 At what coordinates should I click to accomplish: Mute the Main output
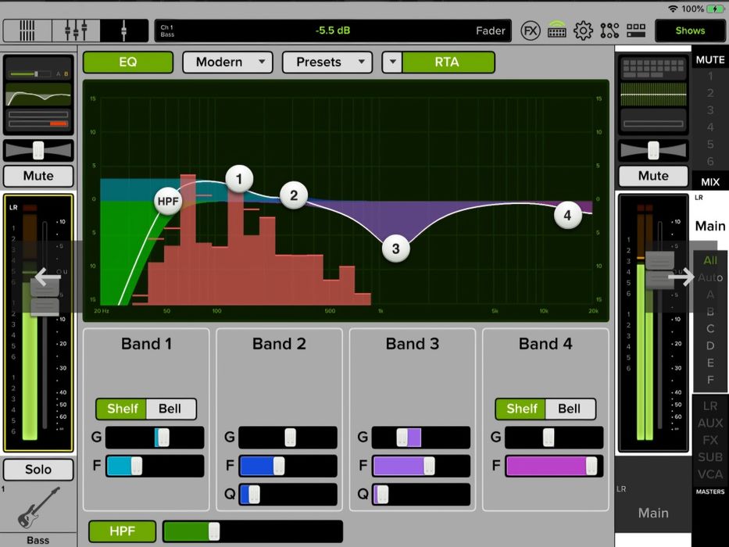[x=653, y=176]
